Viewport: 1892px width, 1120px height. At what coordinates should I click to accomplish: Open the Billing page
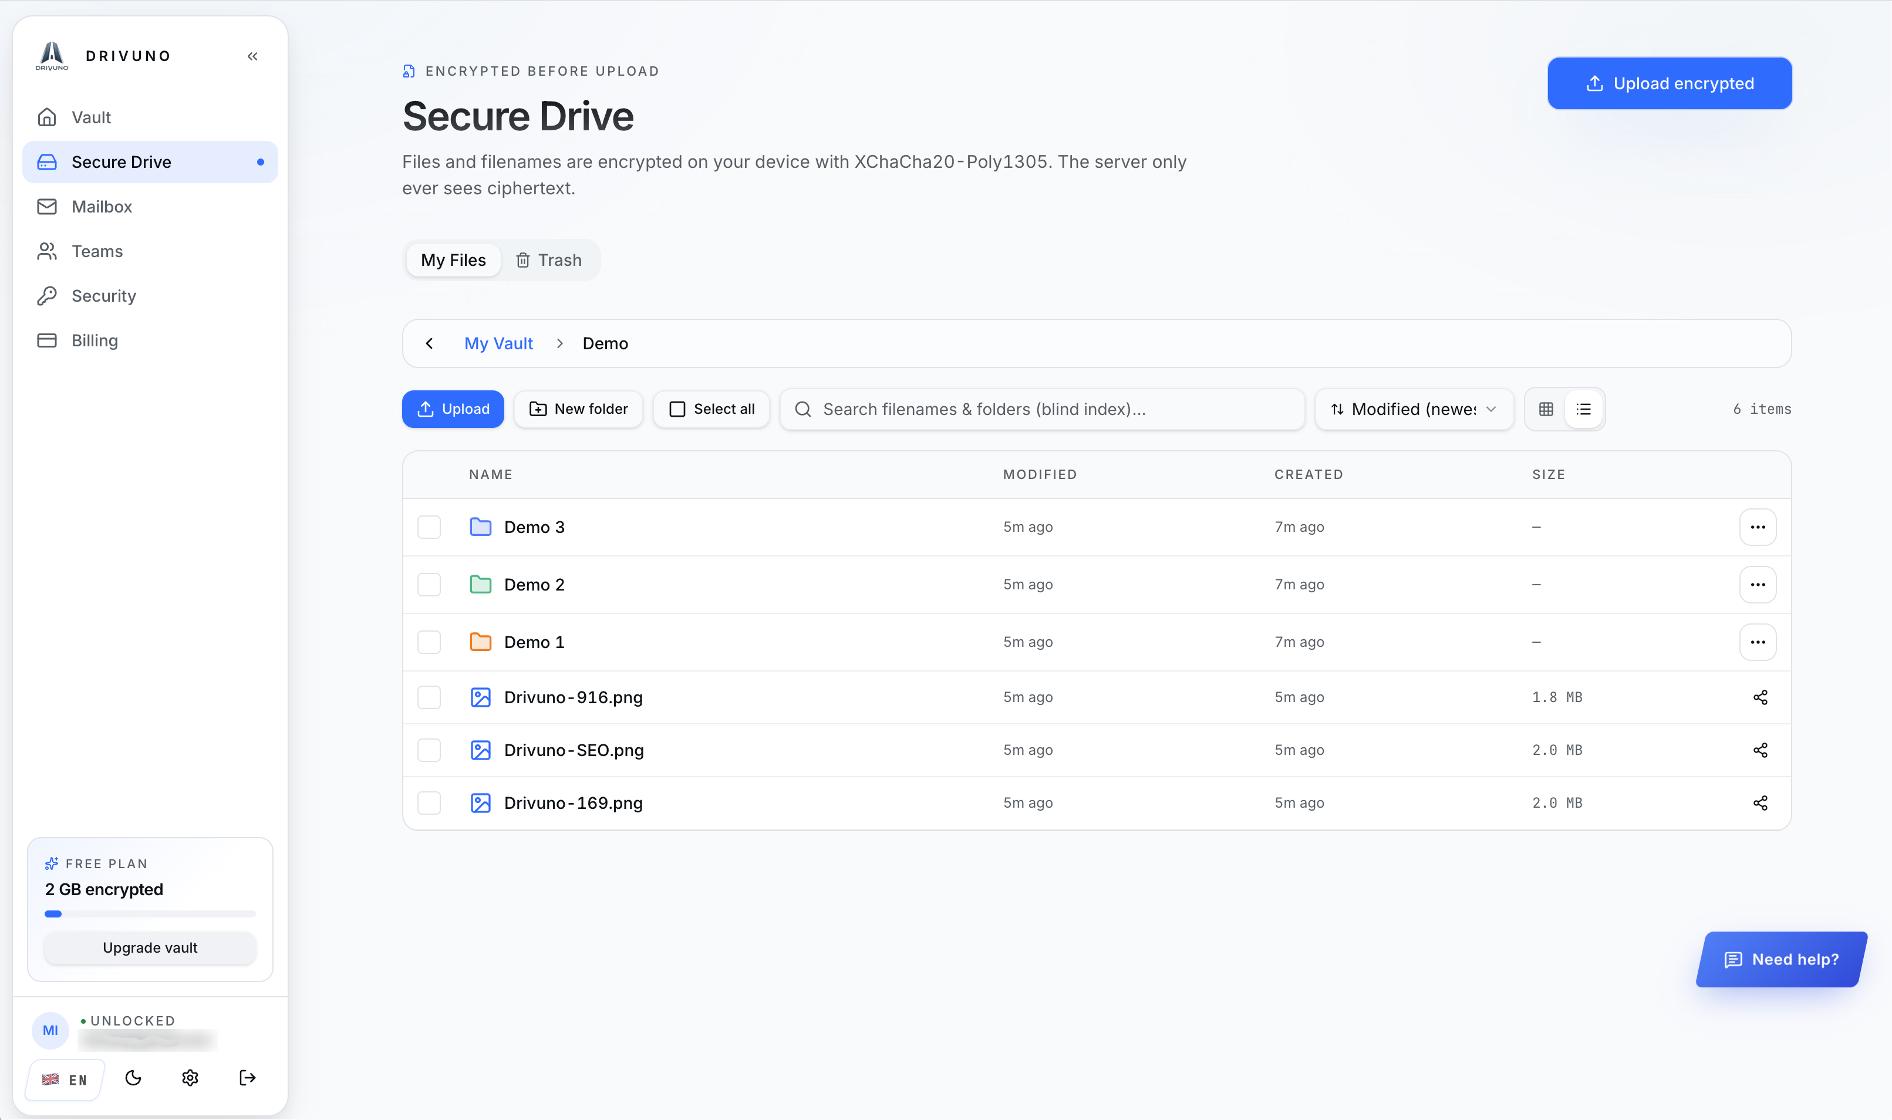[x=150, y=340]
